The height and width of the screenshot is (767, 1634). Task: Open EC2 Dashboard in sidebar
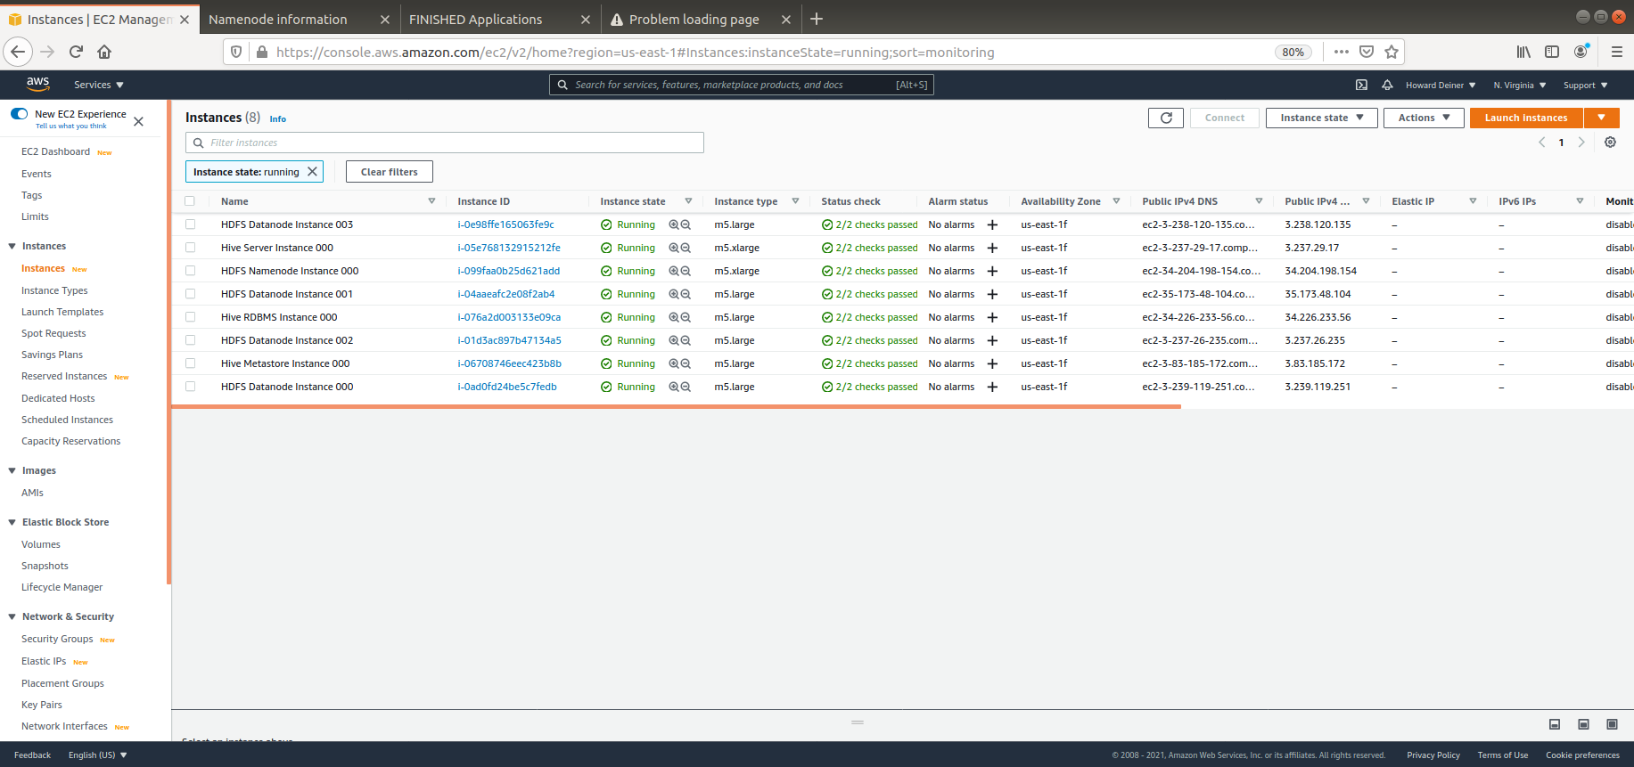[x=55, y=152]
